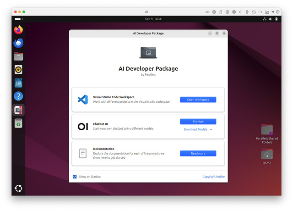Click the green fullscreen button of Parallels window

24,12
